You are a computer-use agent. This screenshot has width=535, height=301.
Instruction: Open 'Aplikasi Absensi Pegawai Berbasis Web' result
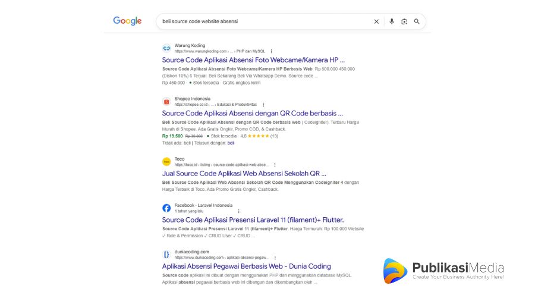coord(246,266)
